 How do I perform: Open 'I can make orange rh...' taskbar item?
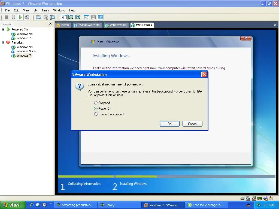click(206, 205)
